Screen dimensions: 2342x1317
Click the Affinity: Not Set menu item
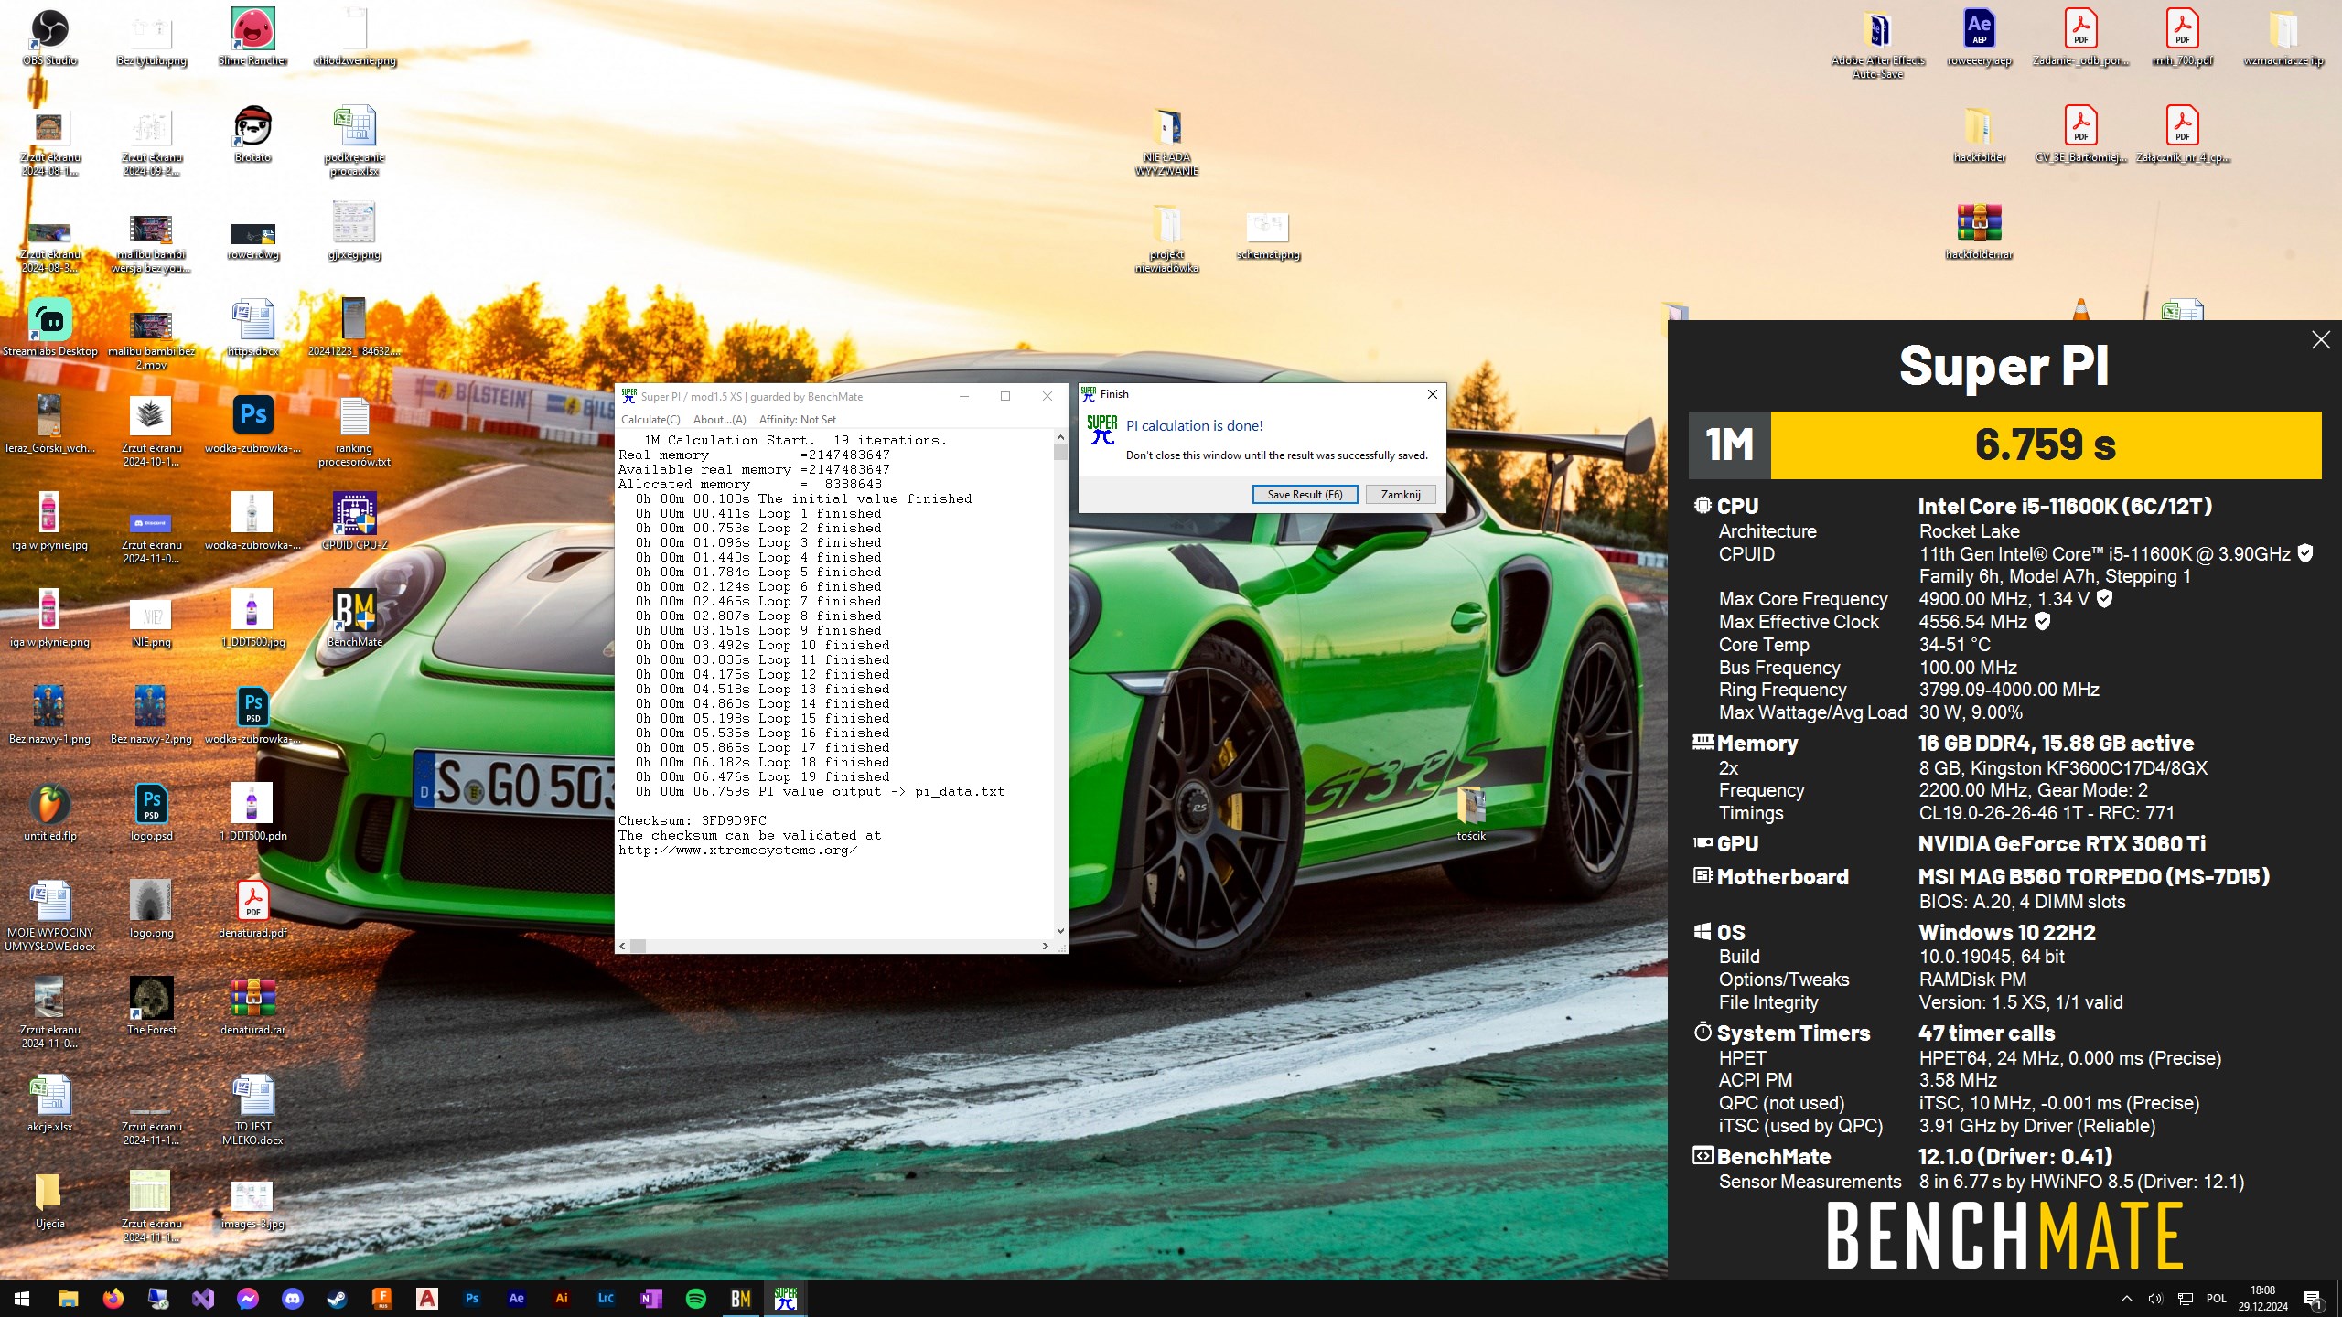tap(798, 420)
